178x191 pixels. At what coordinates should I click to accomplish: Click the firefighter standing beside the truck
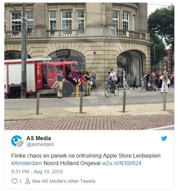tap(60, 84)
